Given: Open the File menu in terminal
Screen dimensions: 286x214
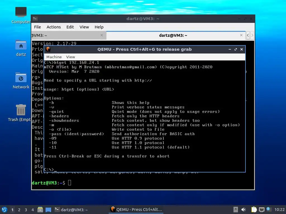Looking at the screenshot, I should click(37, 27).
